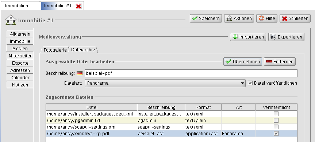The image size is (315, 142).
Task: Save using the Speichern button
Action: click(x=206, y=19)
